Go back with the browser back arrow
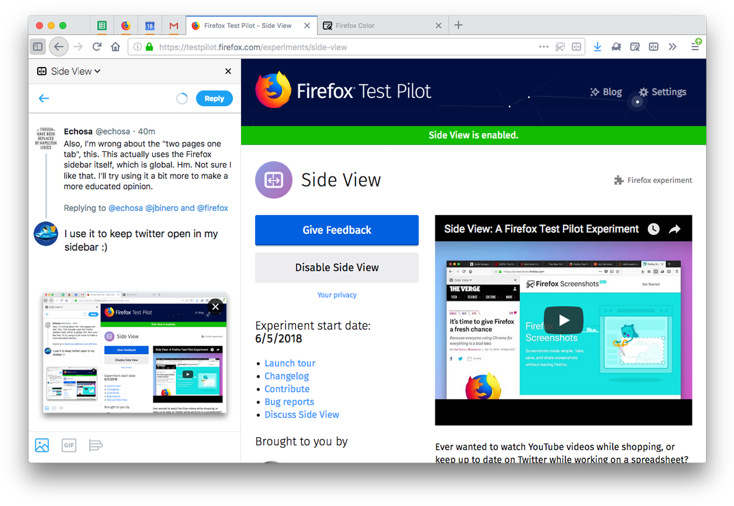 pos(58,47)
